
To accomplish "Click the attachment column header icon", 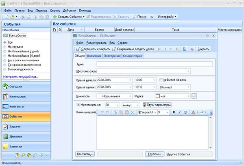I will tap(59, 30).
